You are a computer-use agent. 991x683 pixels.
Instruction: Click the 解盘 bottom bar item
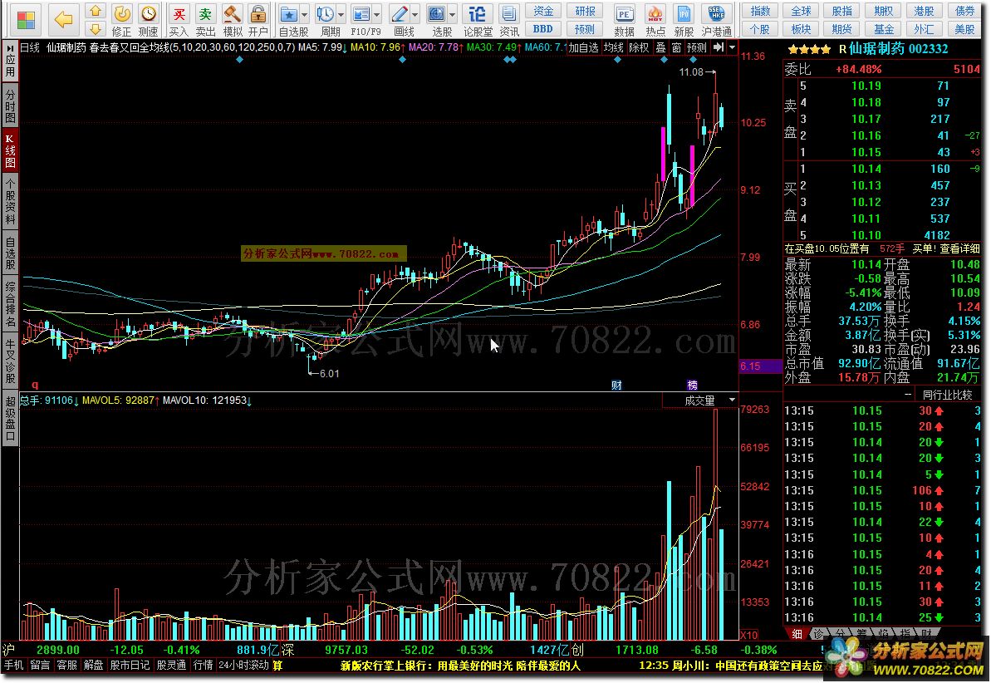click(94, 666)
